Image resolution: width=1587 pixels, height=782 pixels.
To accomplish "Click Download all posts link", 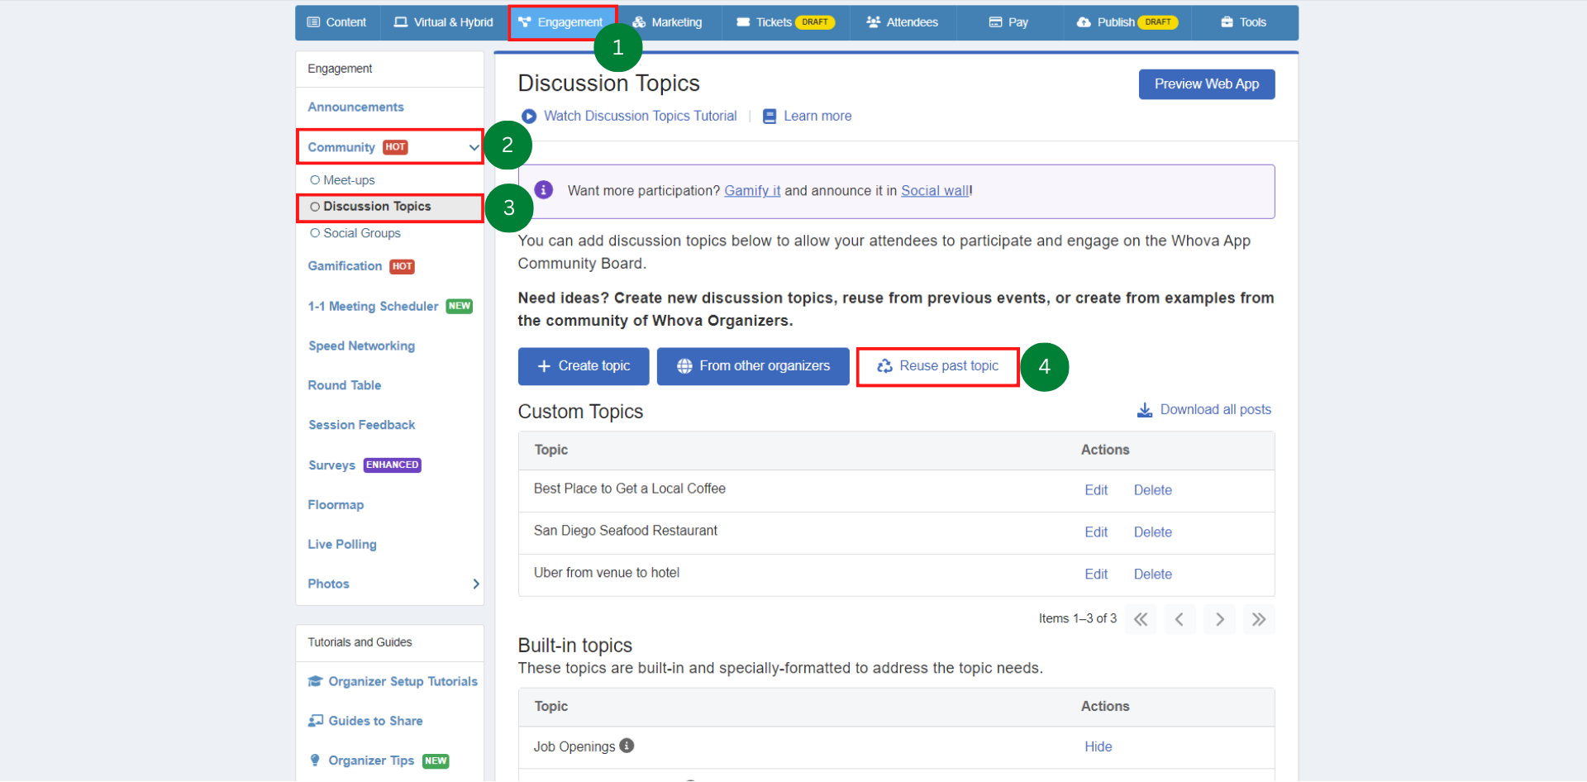I will pyautogui.click(x=1215, y=410).
